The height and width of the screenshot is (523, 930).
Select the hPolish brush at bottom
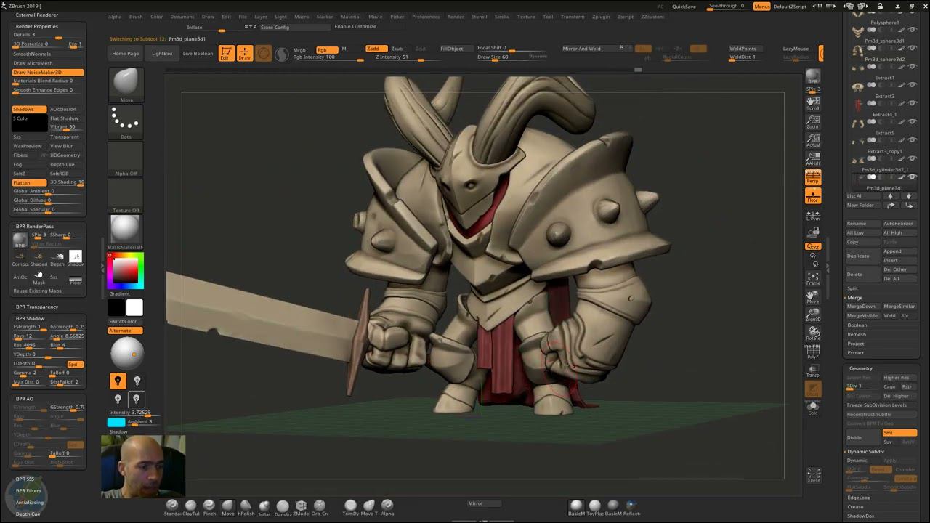tap(246, 507)
